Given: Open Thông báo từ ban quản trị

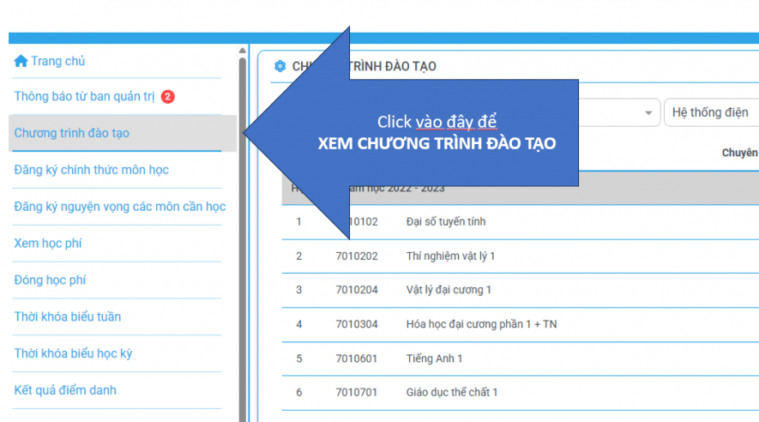Looking at the screenshot, I should [84, 97].
